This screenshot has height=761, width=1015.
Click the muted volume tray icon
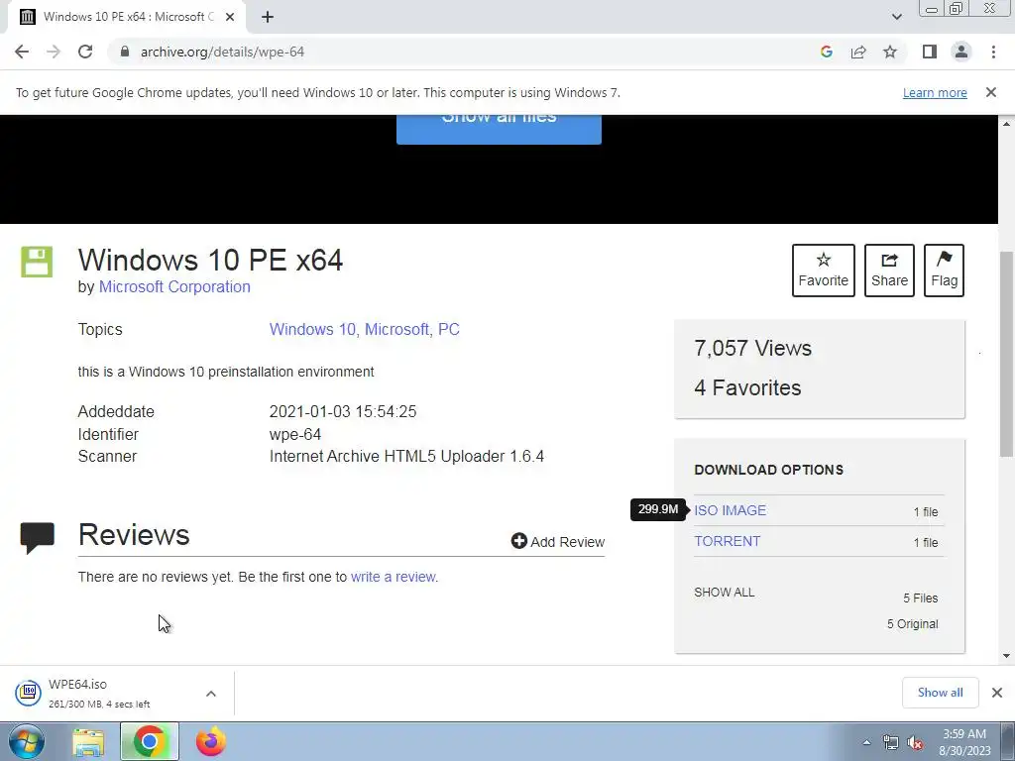[x=915, y=742]
